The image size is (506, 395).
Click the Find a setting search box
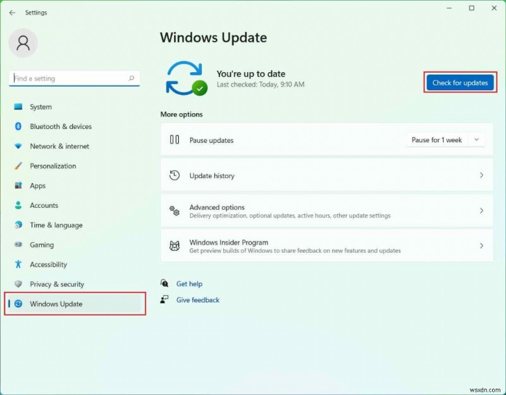(x=74, y=78)
